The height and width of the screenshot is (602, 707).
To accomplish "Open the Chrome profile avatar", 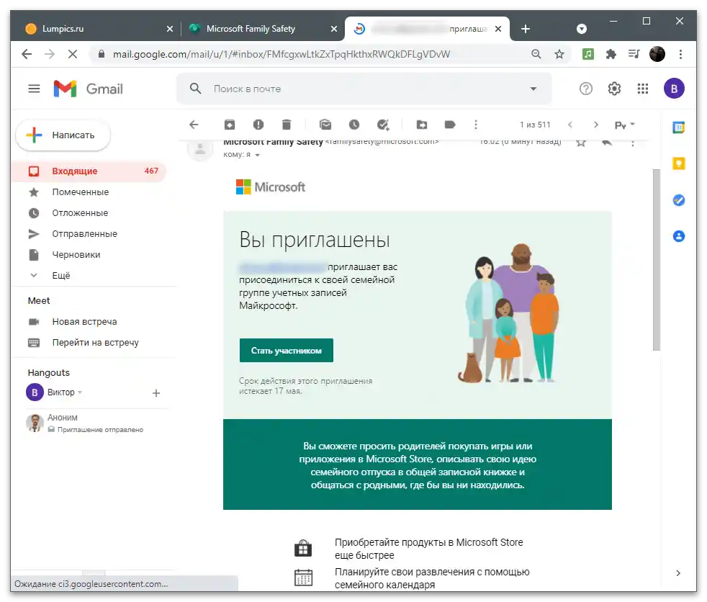I will pos(657,55).
